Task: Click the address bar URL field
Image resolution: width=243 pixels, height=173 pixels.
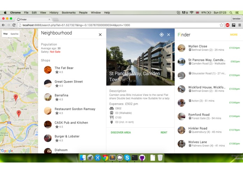Action: pos(121,25)
